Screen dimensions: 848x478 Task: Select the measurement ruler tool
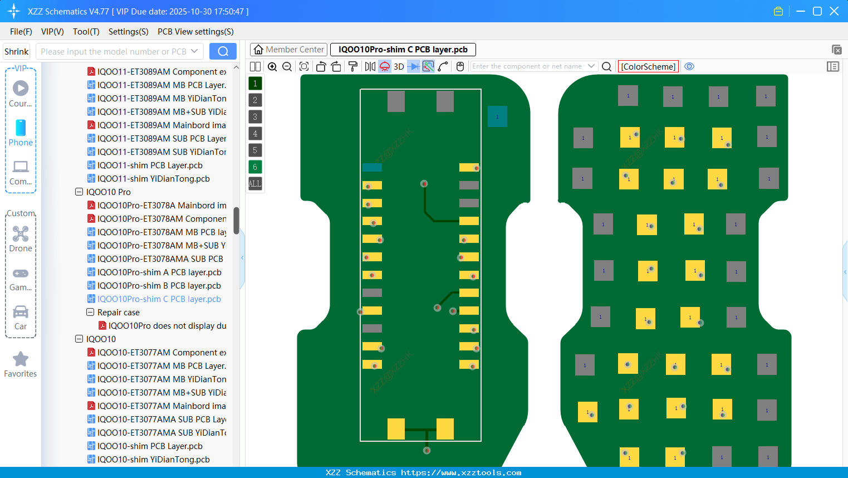428,66
